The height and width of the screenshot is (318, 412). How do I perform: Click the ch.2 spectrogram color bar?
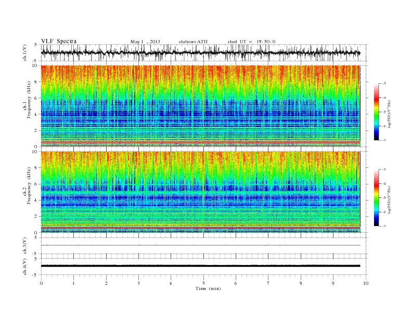click(376, 197)
